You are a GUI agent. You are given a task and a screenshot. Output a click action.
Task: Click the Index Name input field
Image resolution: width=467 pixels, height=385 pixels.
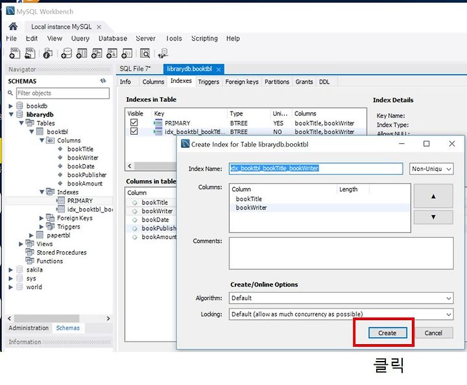pos(316,169)
